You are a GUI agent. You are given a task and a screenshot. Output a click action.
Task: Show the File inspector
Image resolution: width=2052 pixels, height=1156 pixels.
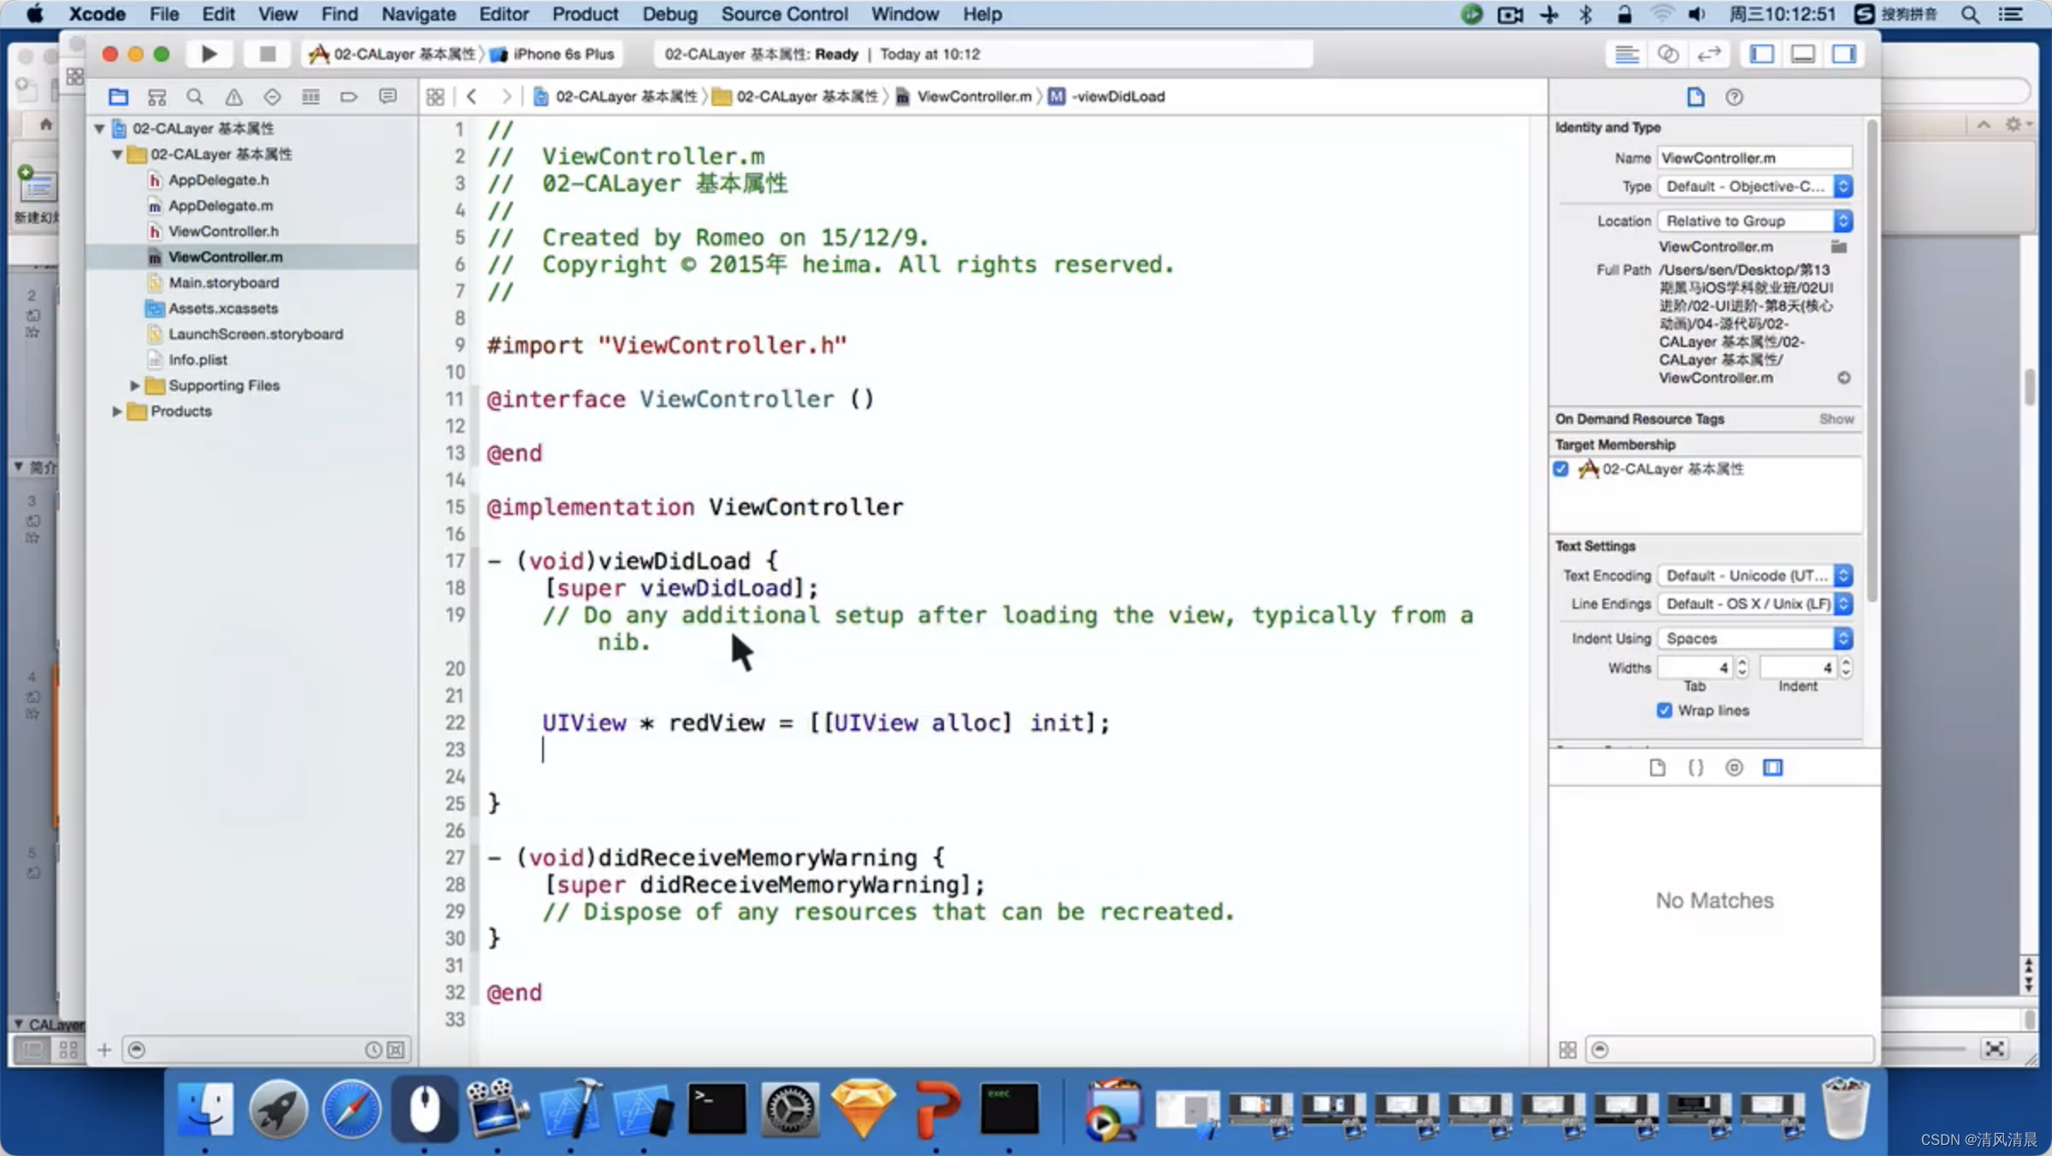(1695, 97)
